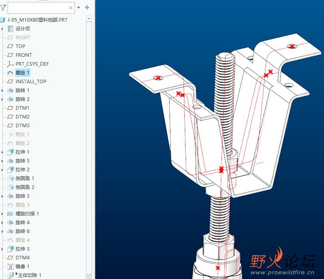
Task: Expand the 螺旋扫描 1 feature
Action: [2, 214]
